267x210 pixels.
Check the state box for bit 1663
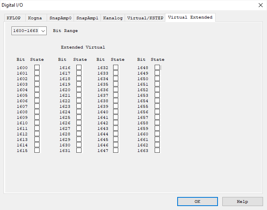[157, 150]
